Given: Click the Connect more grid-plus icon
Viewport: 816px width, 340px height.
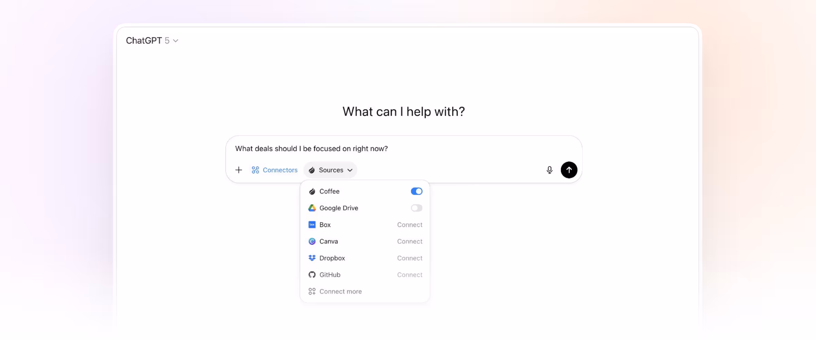Looking at the screenshot, I should click(312, 291).
